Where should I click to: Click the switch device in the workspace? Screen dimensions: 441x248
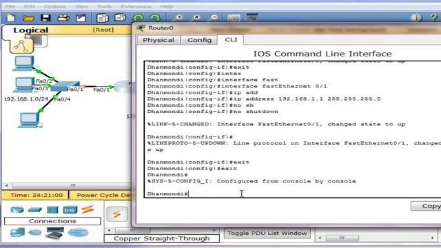pyautogui.click(x=65, y=85)
